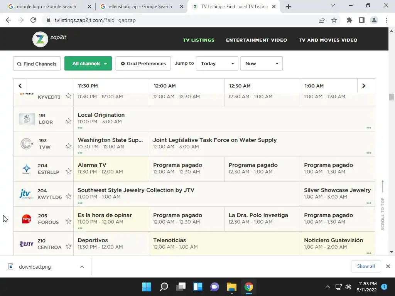Screen dimensions: 395x296
Task: Close the downloads bar
Action: pyautogui.click(x=388, y=266)
